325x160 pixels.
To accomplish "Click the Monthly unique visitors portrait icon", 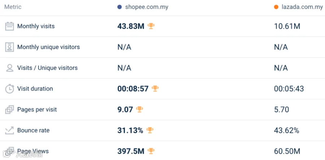I will point(9,47).
